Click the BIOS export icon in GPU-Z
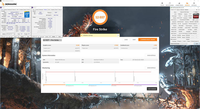200x109 pixels. point(194,20)
